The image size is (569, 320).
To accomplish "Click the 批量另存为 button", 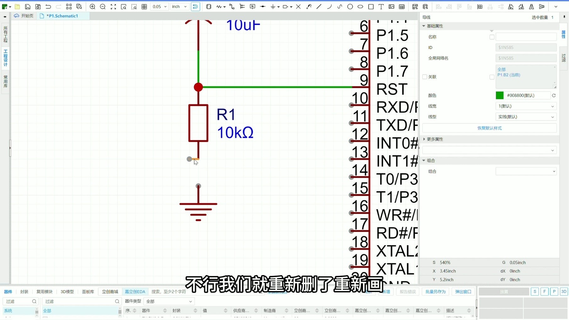I will click(436, 292).
